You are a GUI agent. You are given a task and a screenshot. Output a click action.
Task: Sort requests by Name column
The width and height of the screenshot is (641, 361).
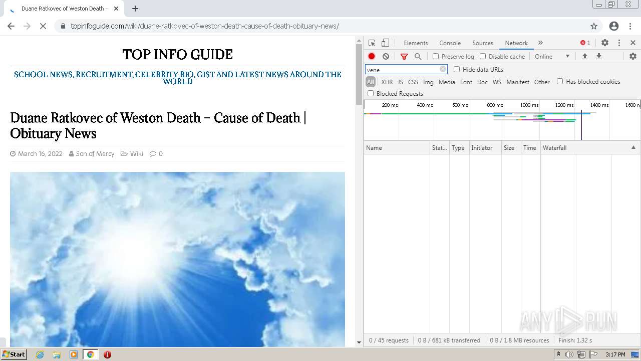(x=397, y=147)
